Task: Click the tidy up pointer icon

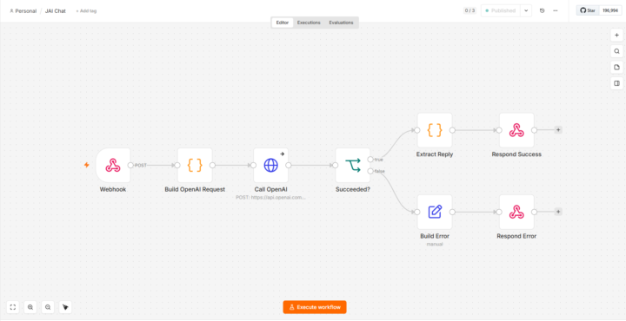Action: tap(65, 307)
